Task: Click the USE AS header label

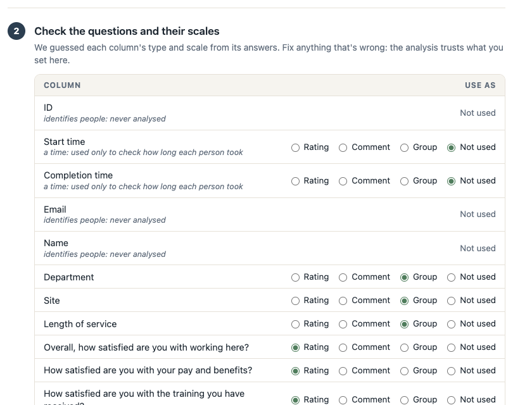Action: 480,85
